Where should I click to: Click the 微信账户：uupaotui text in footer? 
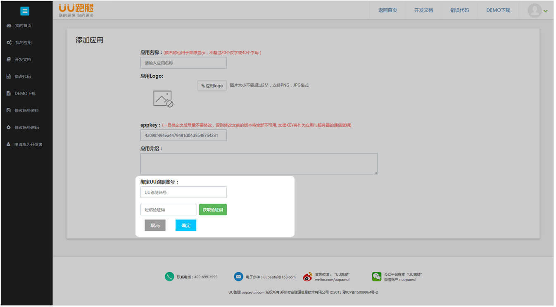[x=400, y=280]
